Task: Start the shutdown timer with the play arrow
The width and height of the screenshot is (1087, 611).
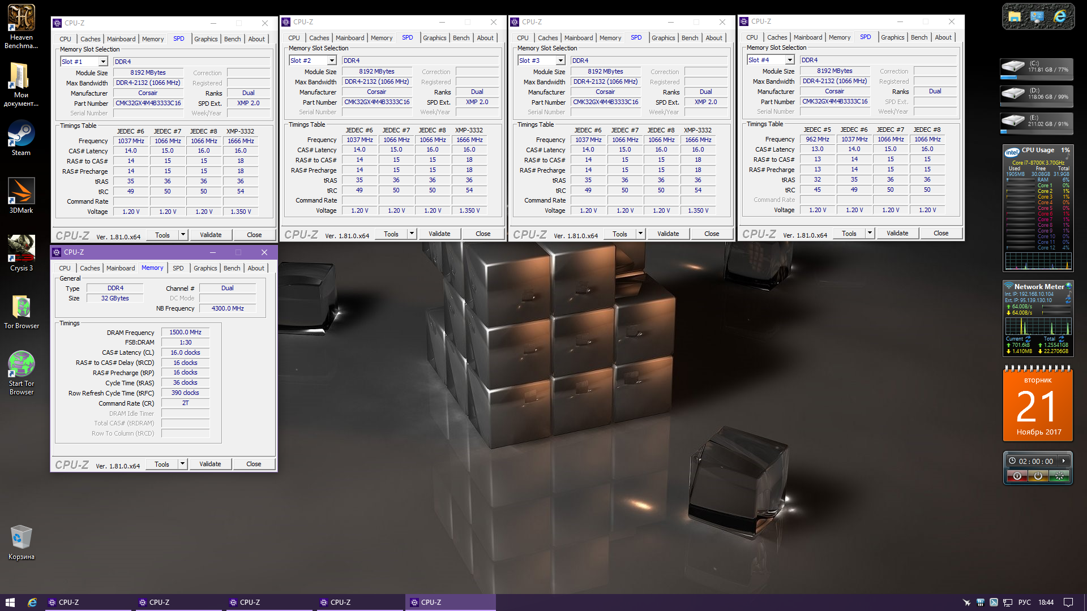Action: click(1064, 461)
